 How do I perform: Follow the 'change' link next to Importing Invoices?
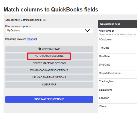click(32, 39)
